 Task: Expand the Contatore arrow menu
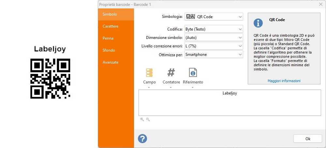[x=171, y=88]
